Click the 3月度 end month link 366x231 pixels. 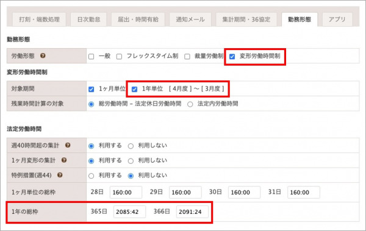click(x=213, y=88)
